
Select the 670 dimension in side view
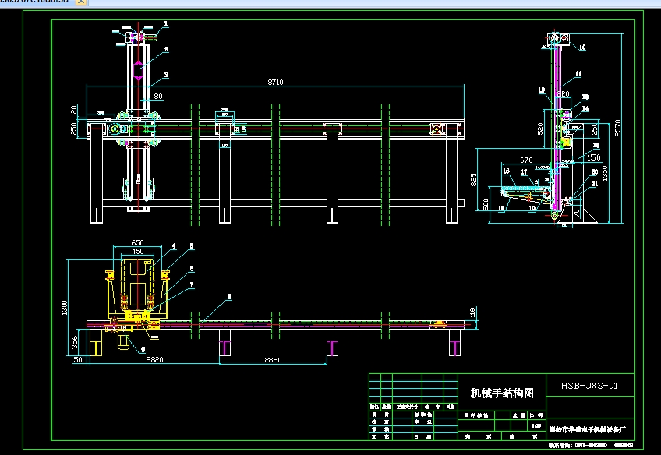pos(527,160)
